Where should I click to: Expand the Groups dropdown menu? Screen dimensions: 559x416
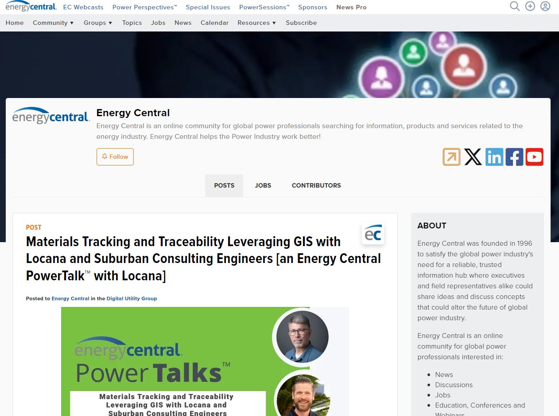click(x=98, y=23)
